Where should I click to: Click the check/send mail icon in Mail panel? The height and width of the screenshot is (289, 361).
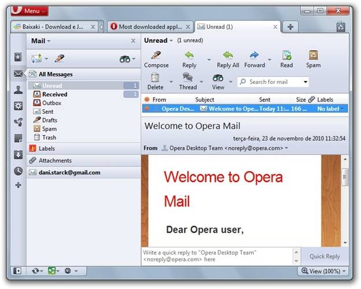click(36, 58)
